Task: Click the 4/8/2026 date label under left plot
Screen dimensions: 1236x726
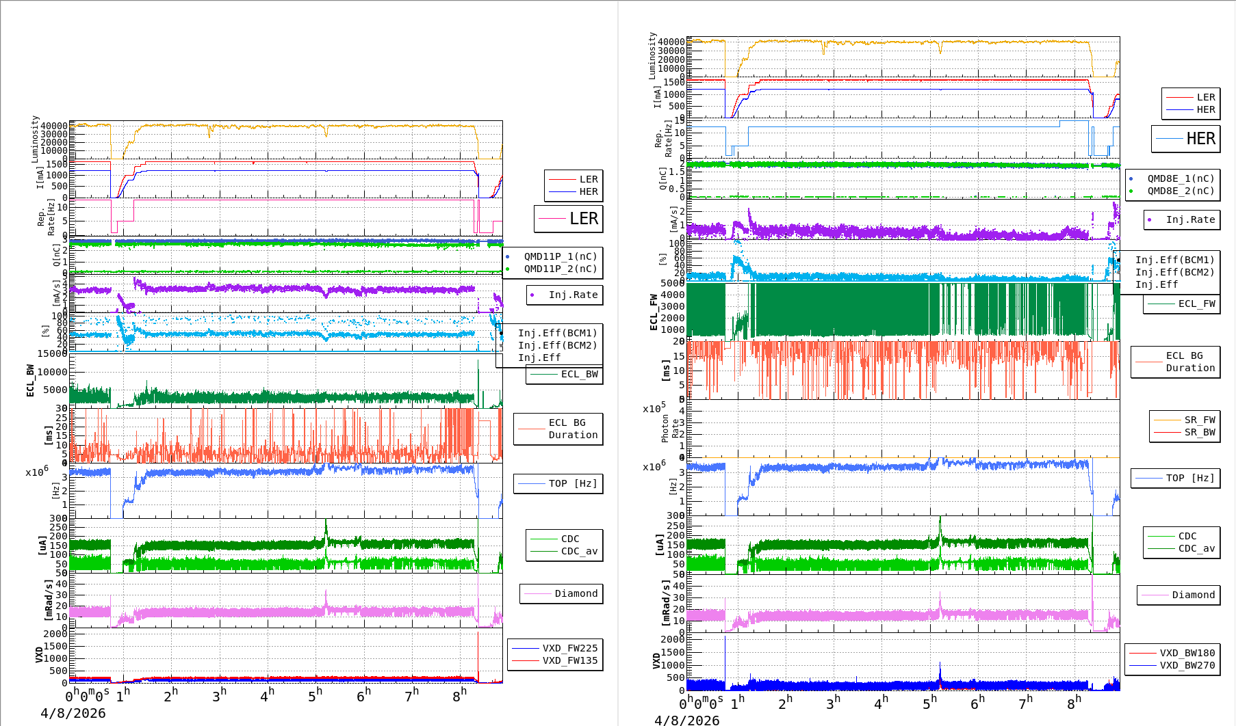Action: point(73,713)
